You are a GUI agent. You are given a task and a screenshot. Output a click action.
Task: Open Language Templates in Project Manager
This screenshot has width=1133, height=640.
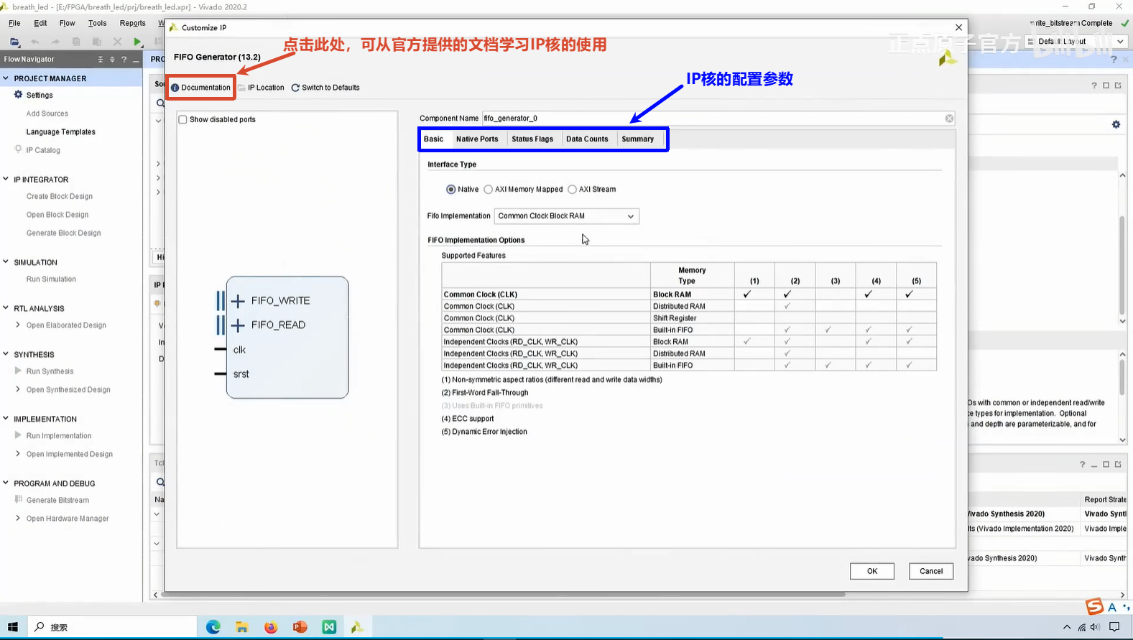(x=61, y=132)
